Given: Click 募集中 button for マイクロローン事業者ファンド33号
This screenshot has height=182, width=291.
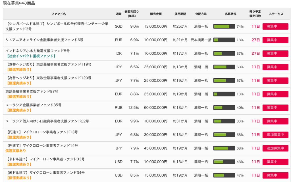Looking at the screenshot, I should coord(275,162).
